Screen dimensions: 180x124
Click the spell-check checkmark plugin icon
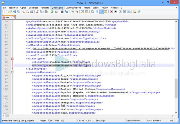(139, 12)
